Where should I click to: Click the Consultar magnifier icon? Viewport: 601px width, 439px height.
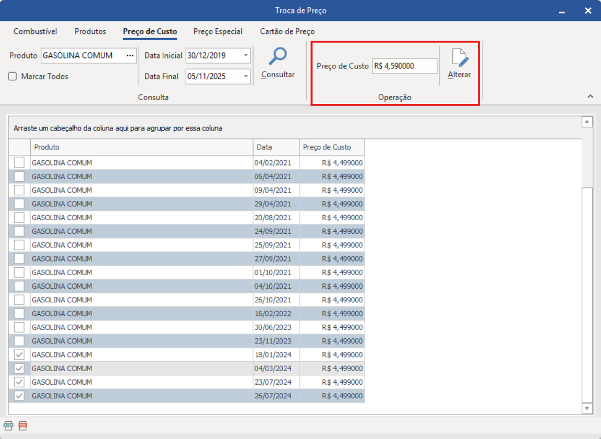(x=278, y=57)
